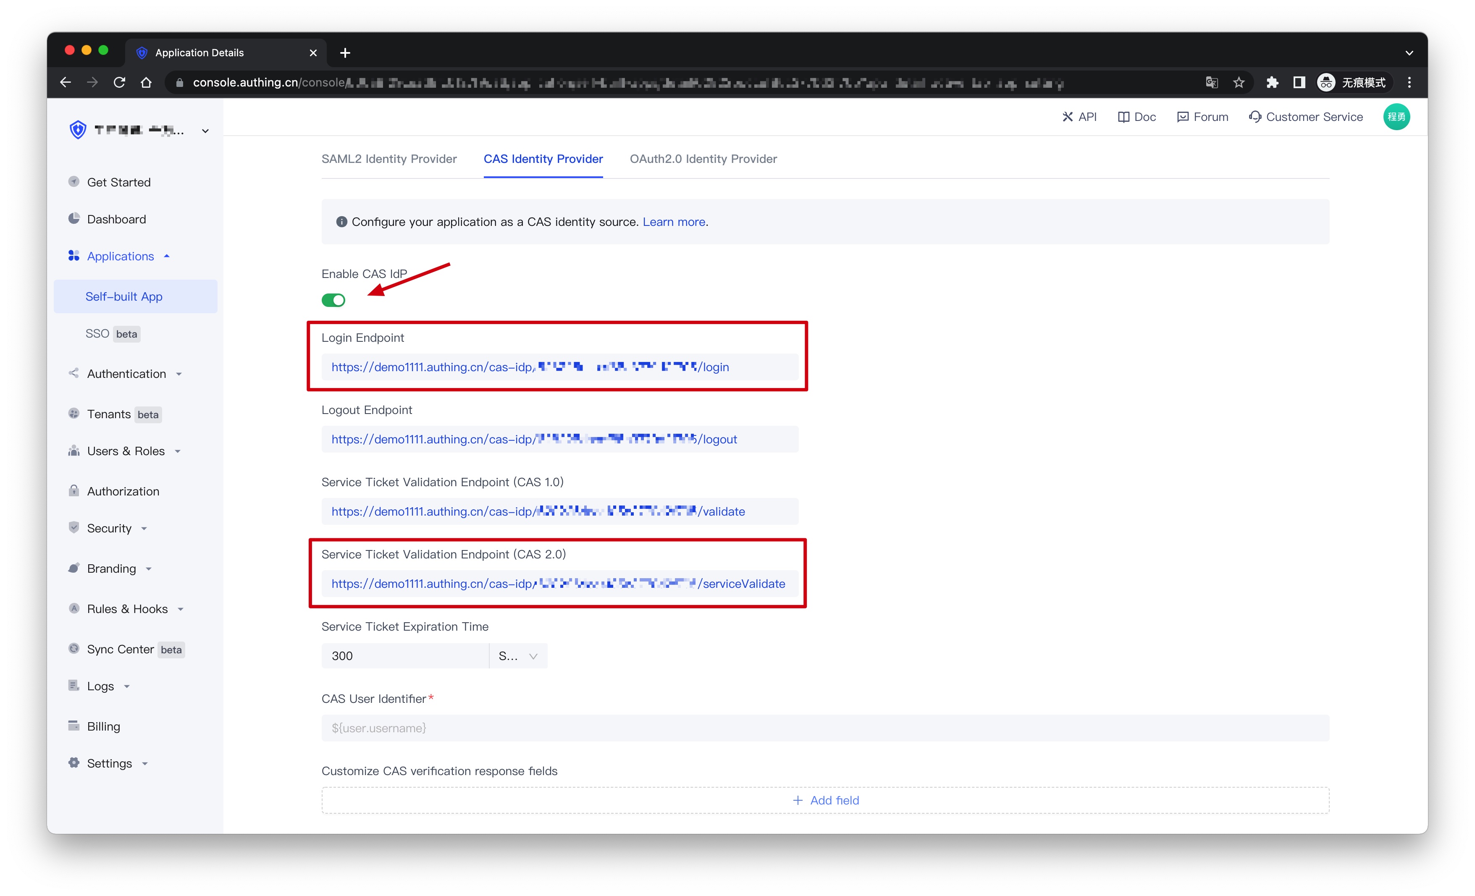Viewport: 1475px width, 896px height.
Task: Click the Logout Endpoint URL
Action: point(534,439)
